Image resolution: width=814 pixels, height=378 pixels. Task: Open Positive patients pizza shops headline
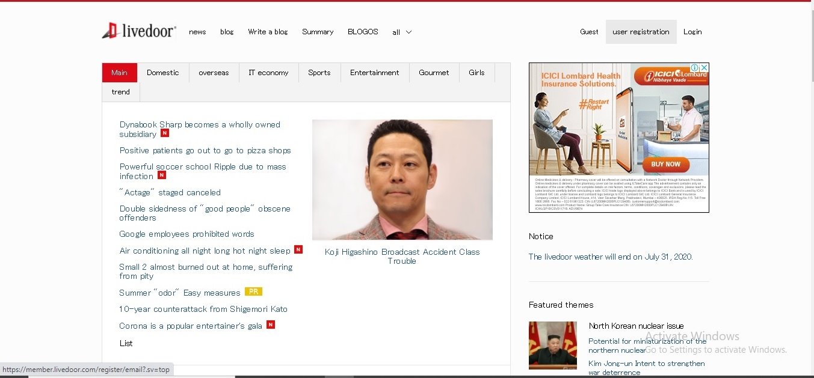pos(205,150)
